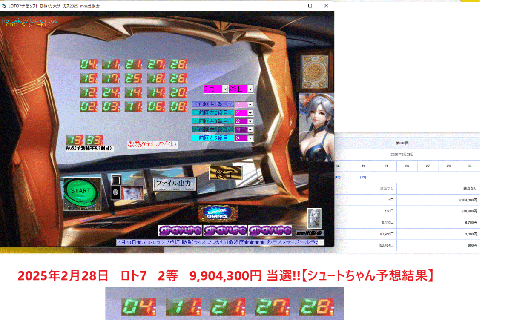Click the LED number 20 in the grid

coord(179,92)
